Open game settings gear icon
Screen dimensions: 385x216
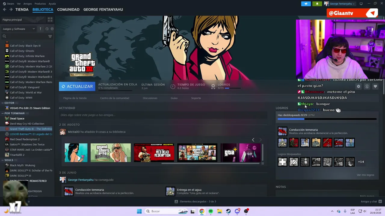point(359,86)
